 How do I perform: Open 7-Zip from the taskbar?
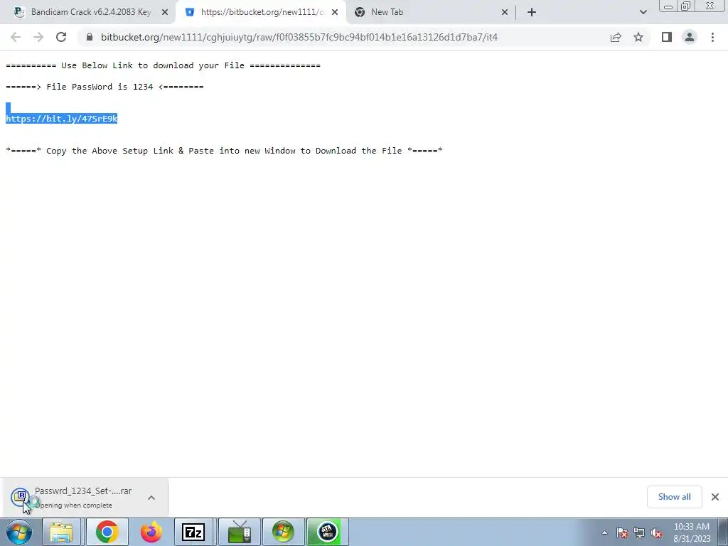tap(193, 532)
